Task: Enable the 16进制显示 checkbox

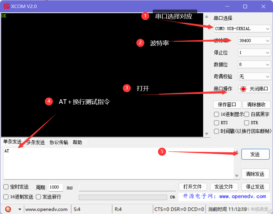Action: click(x=216, y=114)
